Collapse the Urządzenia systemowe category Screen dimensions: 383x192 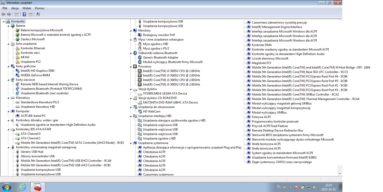(x=131, y=143)
